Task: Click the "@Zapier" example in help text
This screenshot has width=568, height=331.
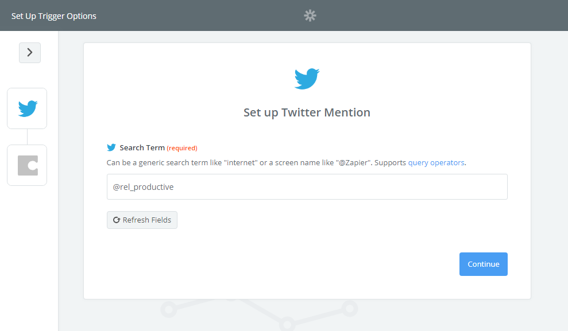Action: tap(353, 162)
